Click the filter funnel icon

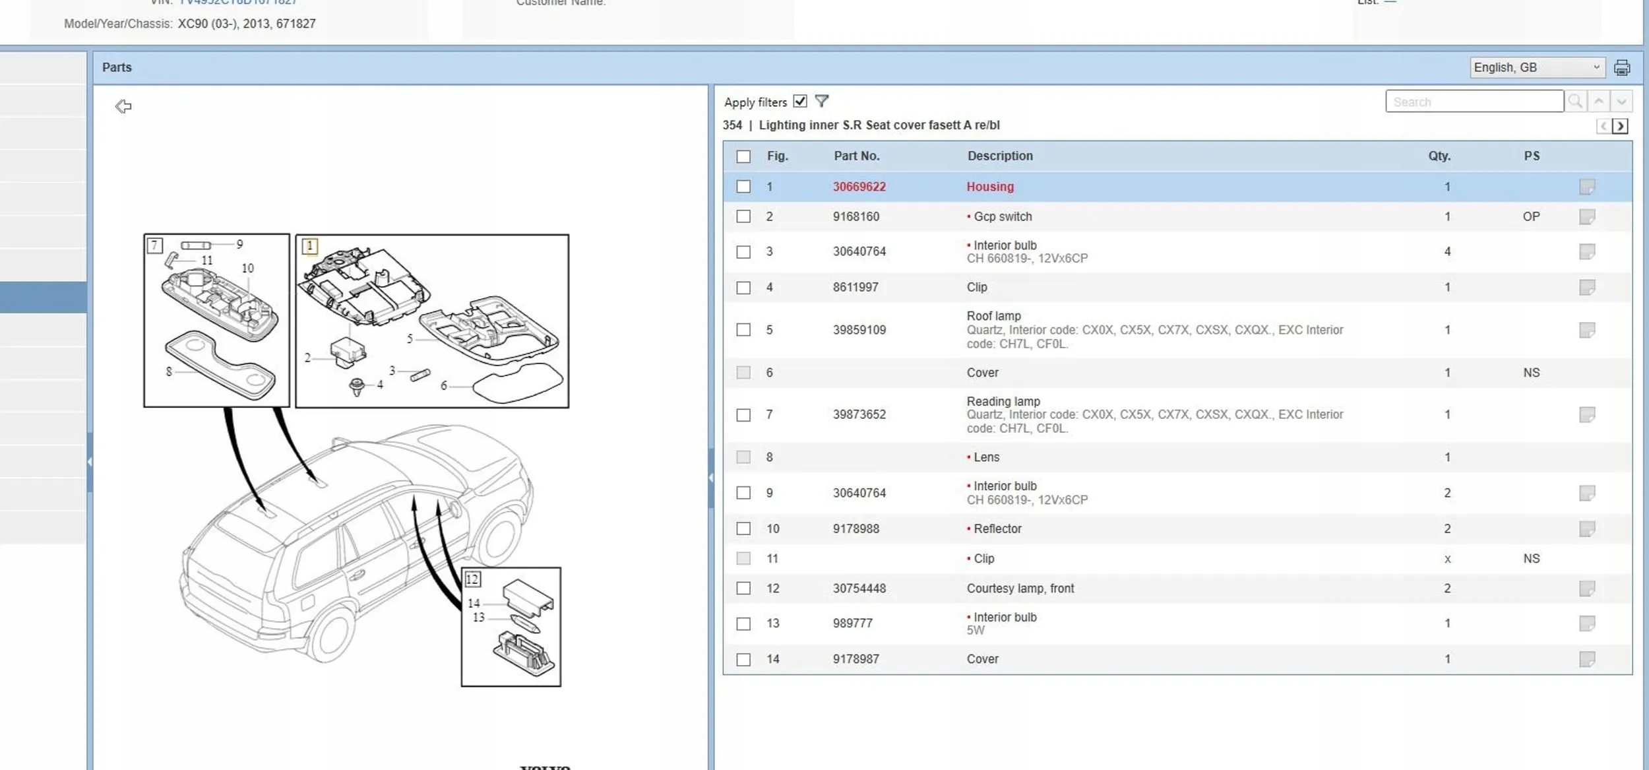[821, 101]
